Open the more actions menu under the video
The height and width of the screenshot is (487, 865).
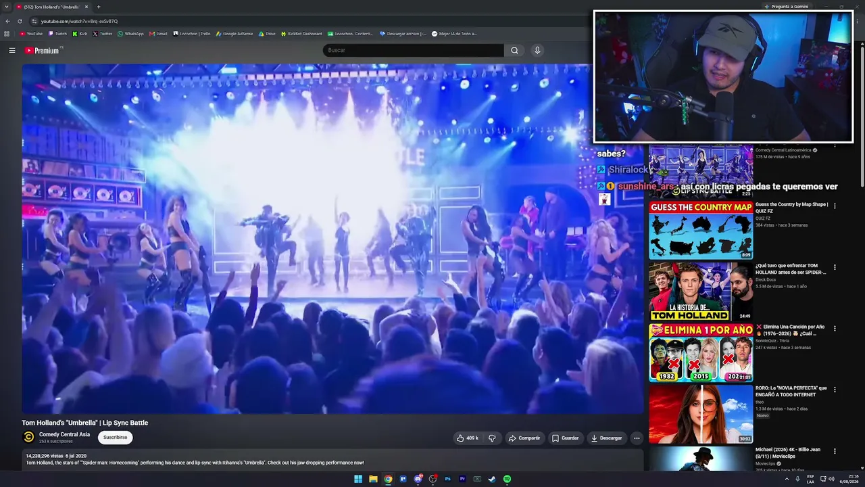(636, 438)
